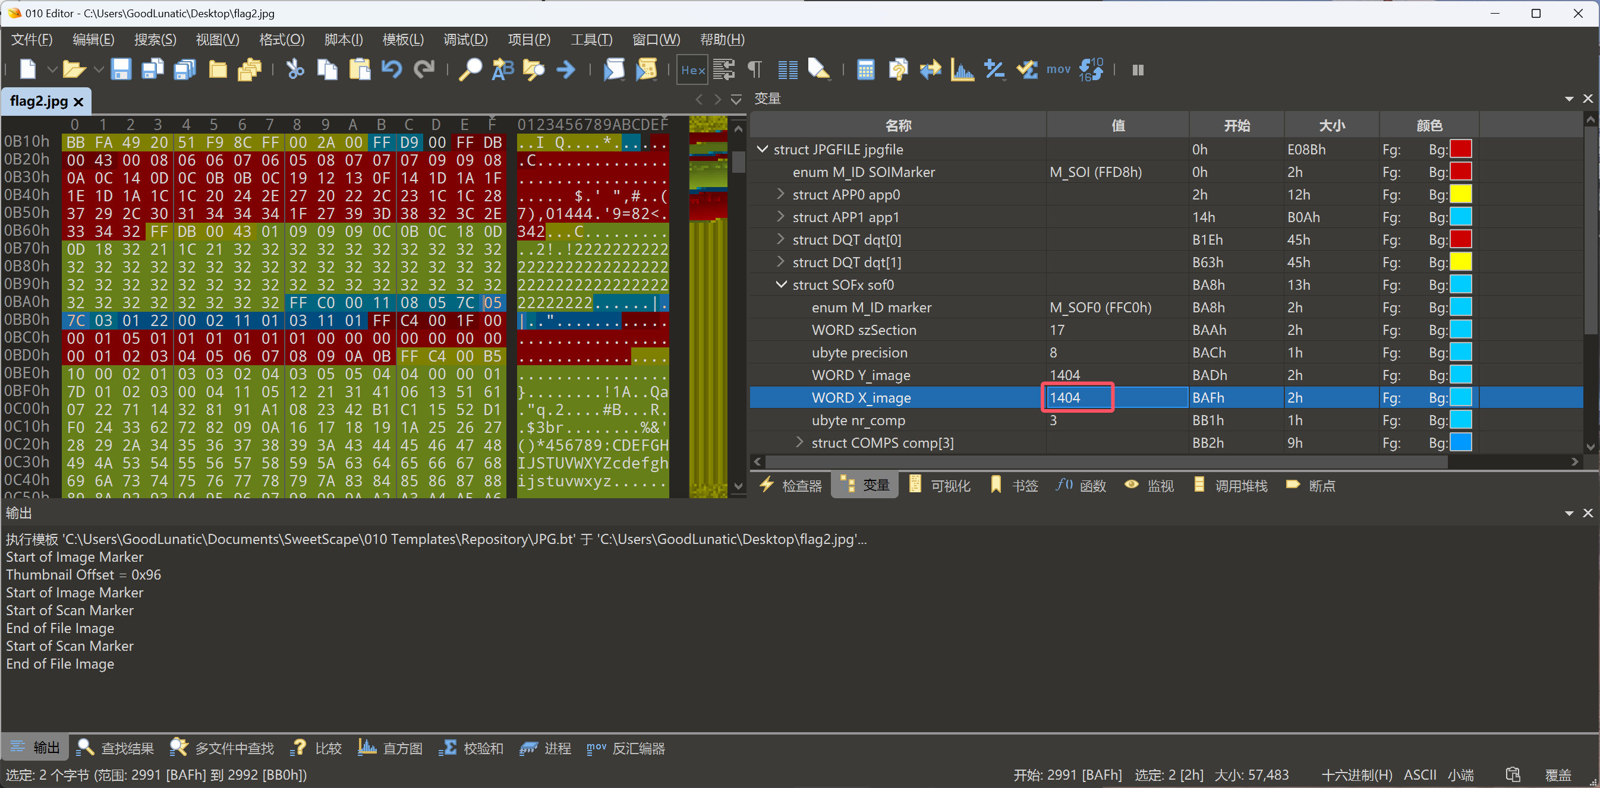Open the 模板(L) menu
The height and width of the screenshot is (788, 1600).
click(403, 40)
